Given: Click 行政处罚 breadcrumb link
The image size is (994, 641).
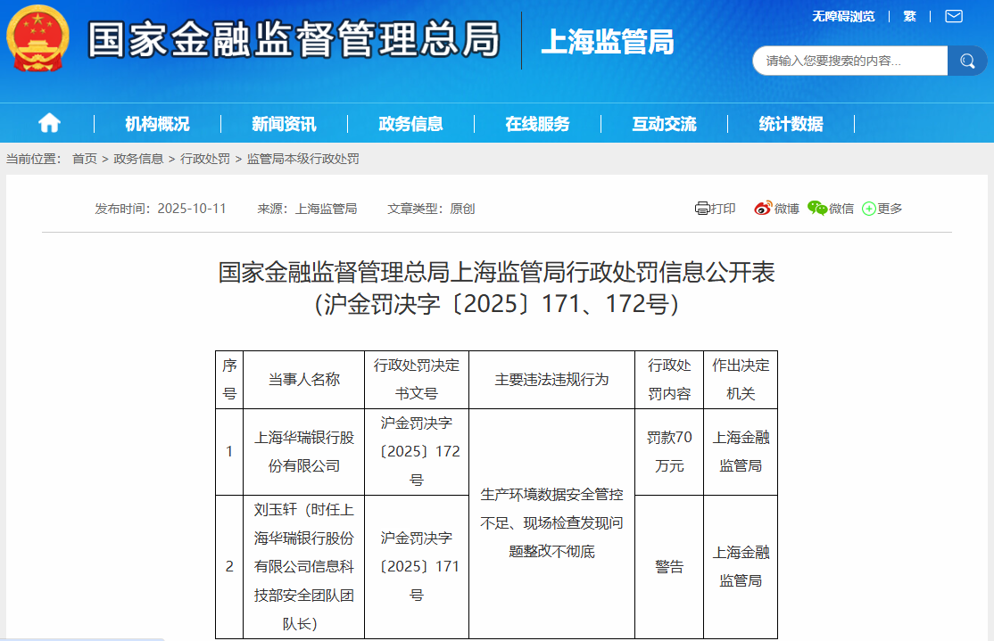Looking at the screenshot, I should click(x=204, y=159).
